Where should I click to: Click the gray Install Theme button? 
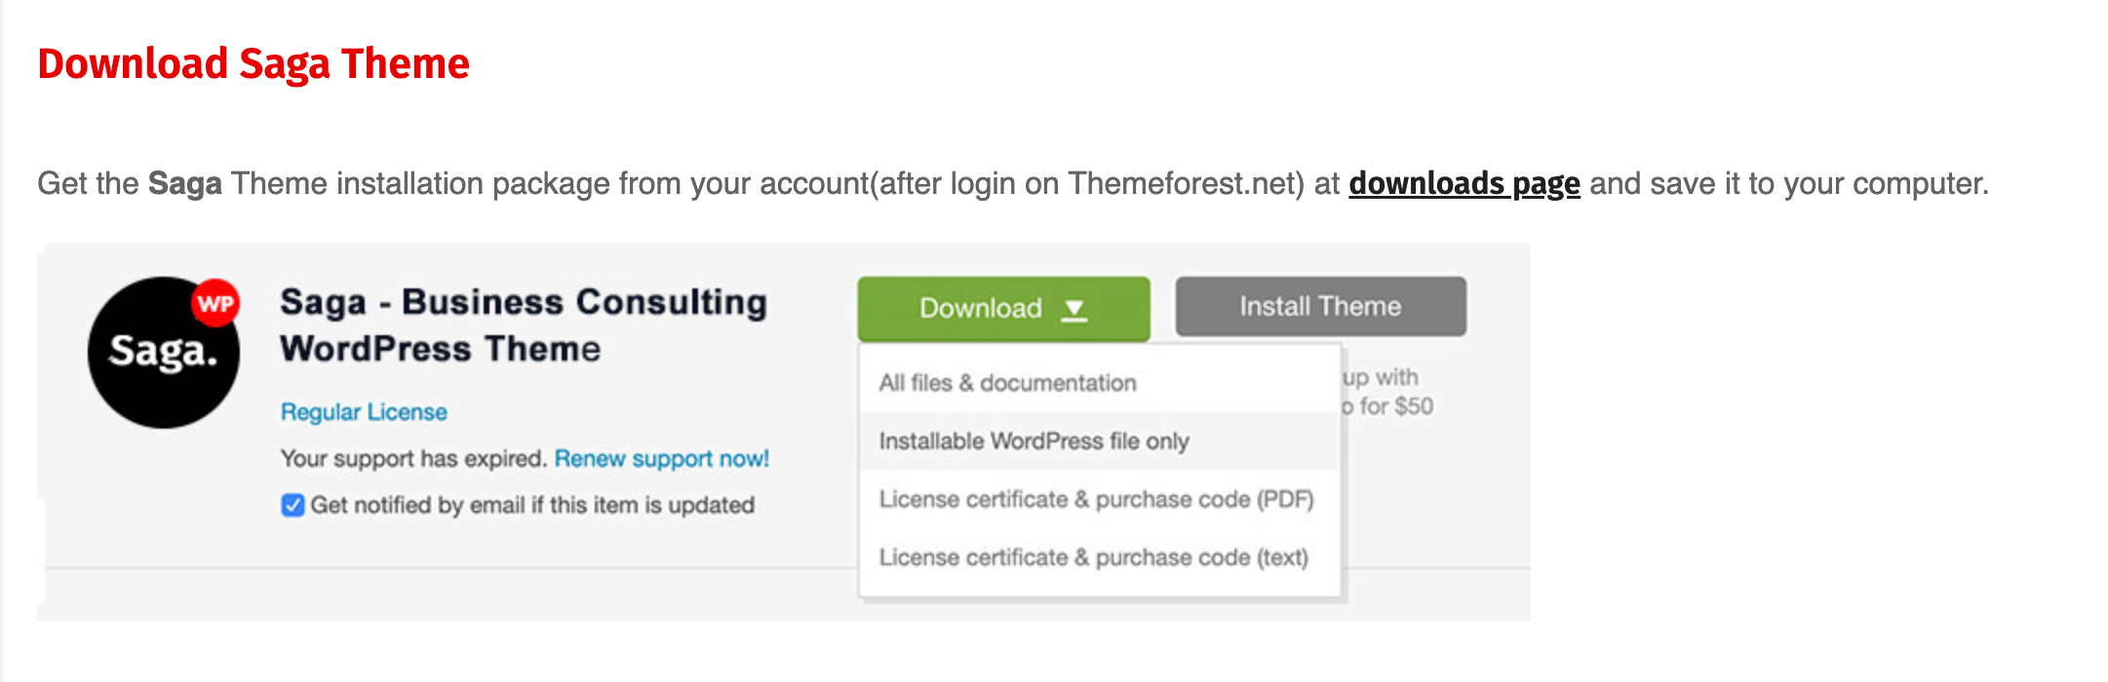(1320, 307)
